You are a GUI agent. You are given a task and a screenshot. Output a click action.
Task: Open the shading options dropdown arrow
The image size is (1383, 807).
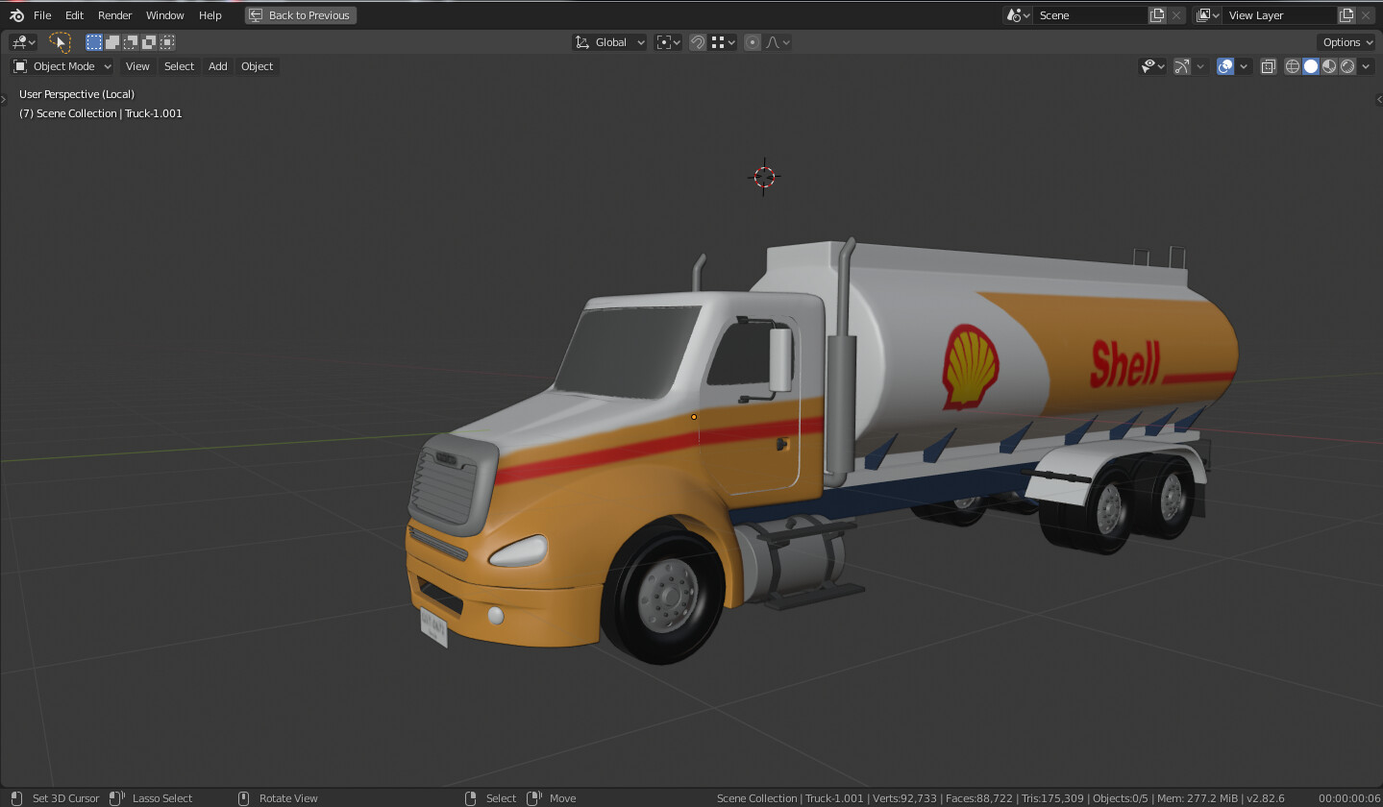pyautogui.click(x=1366, y=66)
